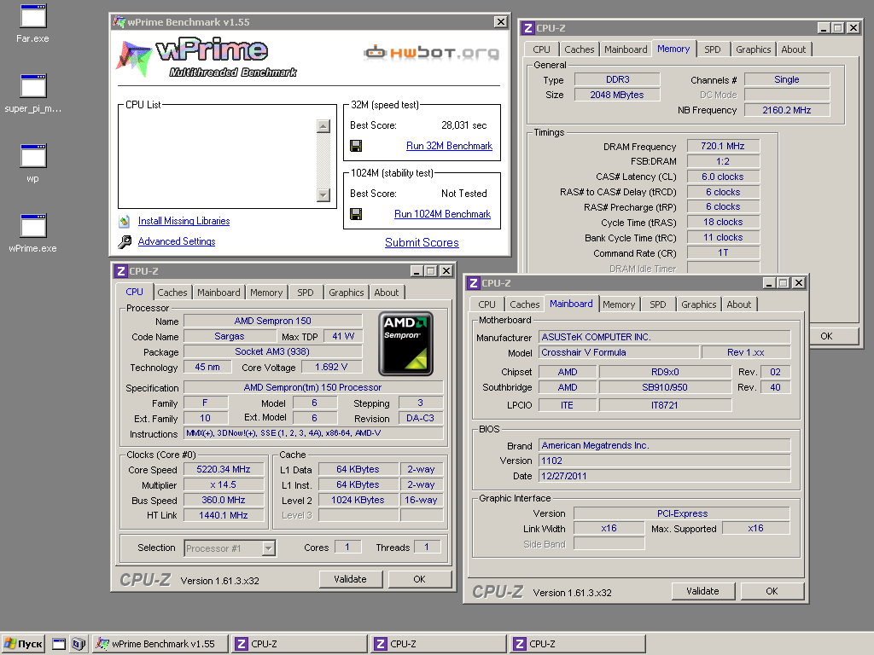
Task: Switch to Memory tab in CPU window
Action: [266, 293]
